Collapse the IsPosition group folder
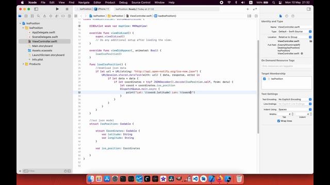Image resolution: width=330 pixels, height=185 pixels. (23, 28)
